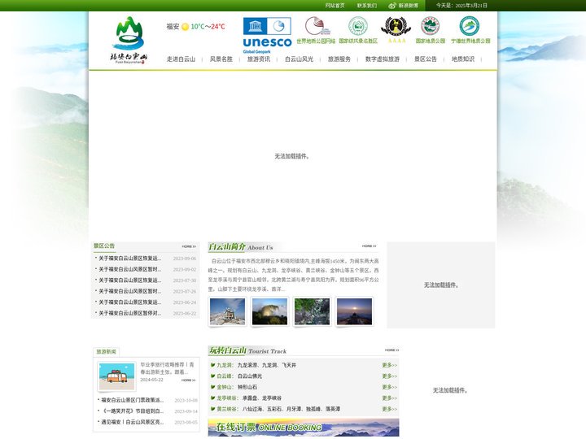
Task: Click the leaf bullet next to 白云峰
Action: click(x=212, y=376)
